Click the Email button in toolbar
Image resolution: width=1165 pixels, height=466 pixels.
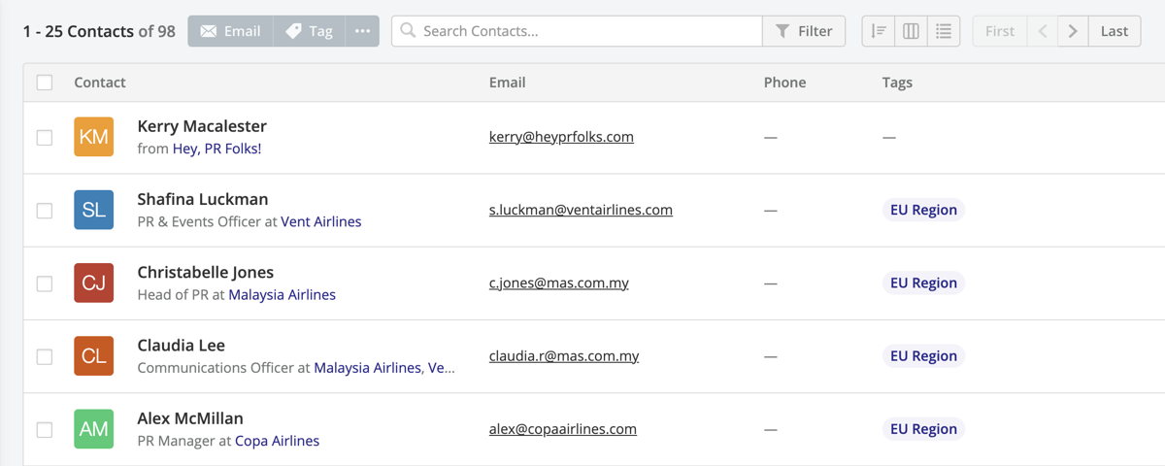230,31
